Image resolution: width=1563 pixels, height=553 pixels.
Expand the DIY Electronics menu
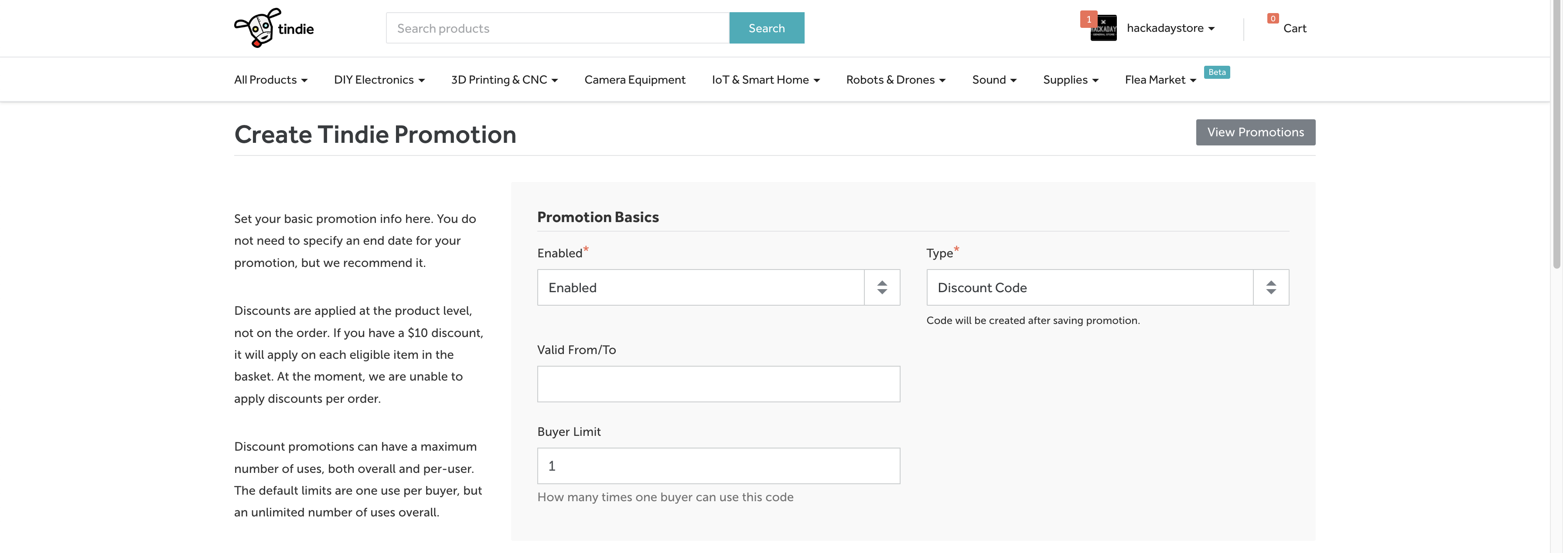point(379,80)
